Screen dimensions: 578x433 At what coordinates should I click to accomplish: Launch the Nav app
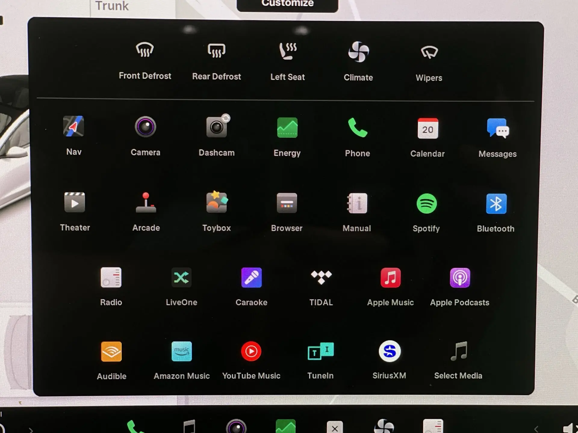(74, 135)
